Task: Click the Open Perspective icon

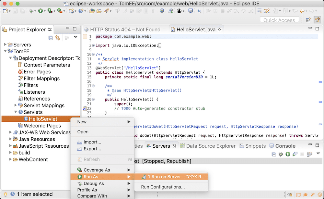Action: click(308, 20)
